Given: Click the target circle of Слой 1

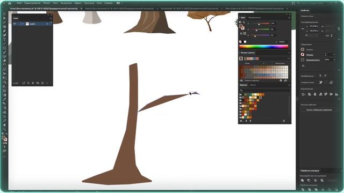Looking at the screenshot, I should tap(47, 24).
